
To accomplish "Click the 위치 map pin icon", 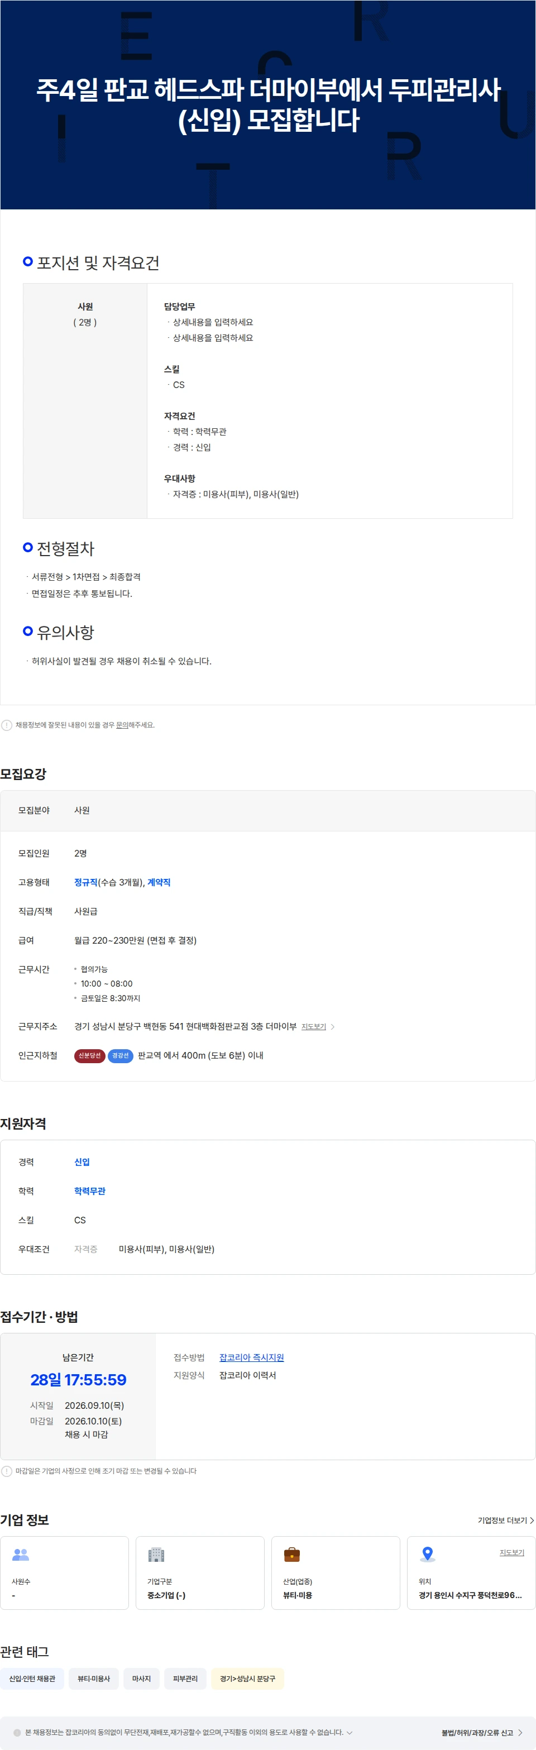I will click(x=427, y=1553).
